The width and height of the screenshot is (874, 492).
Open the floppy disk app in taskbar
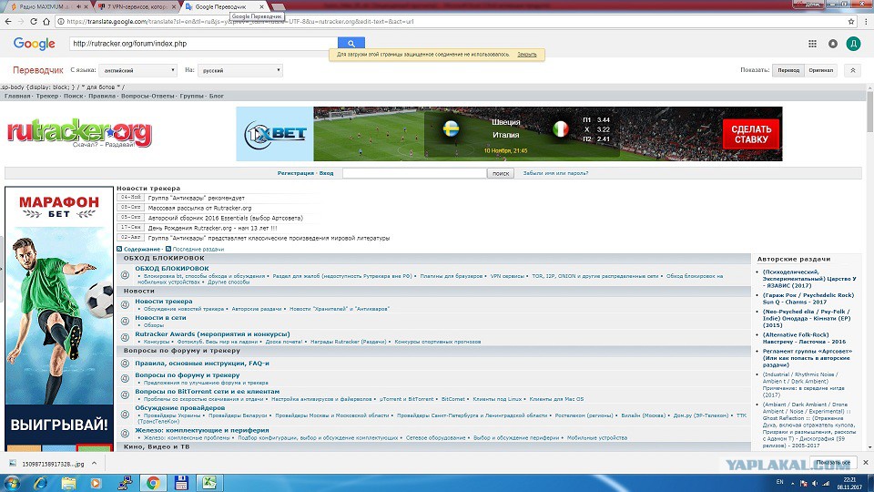[x=181, y=483]
